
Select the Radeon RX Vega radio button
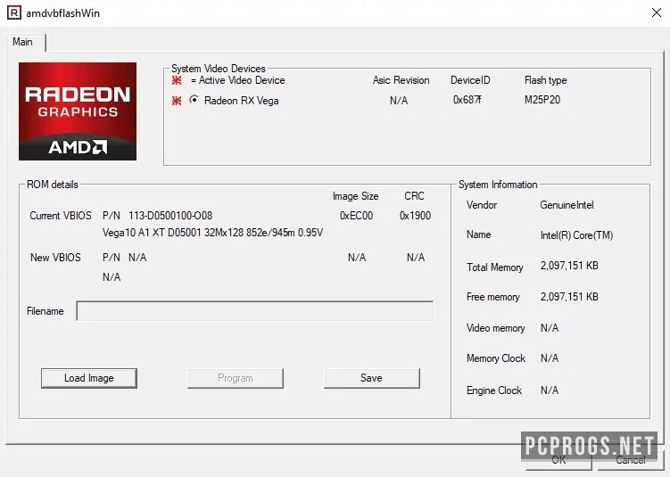pos(194,100)
